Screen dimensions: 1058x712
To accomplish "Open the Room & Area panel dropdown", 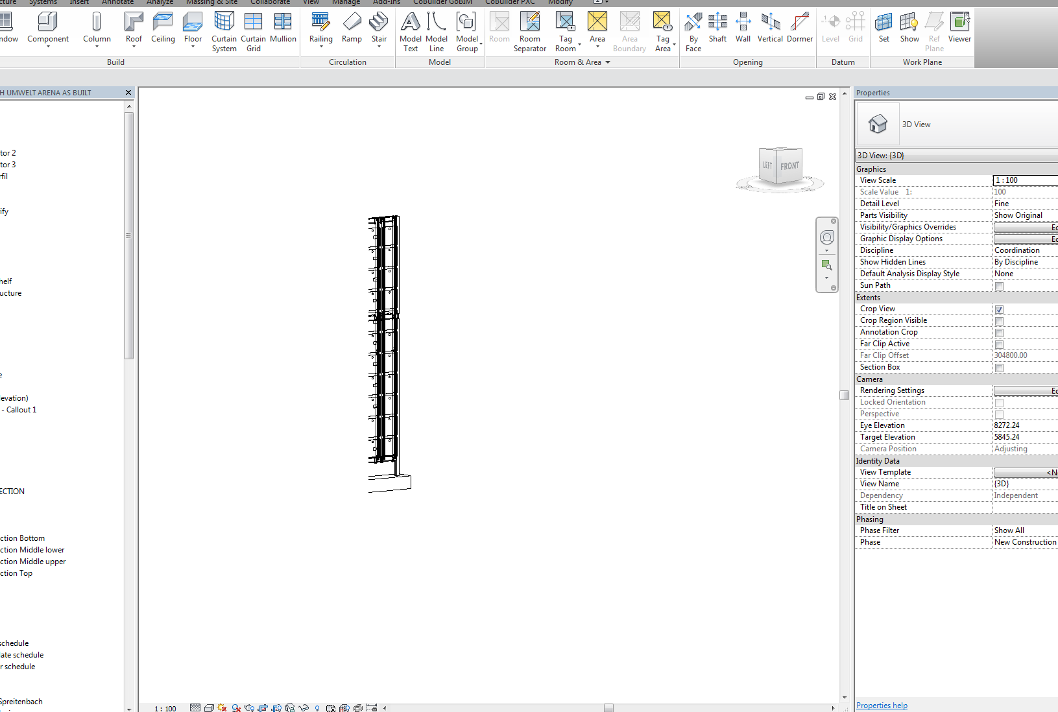I will [608, 62].
